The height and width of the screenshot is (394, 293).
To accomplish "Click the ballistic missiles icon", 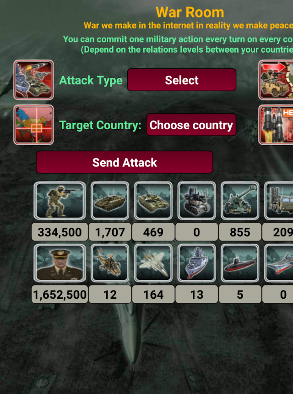I will pyautogui.click(x=276, y=125).
